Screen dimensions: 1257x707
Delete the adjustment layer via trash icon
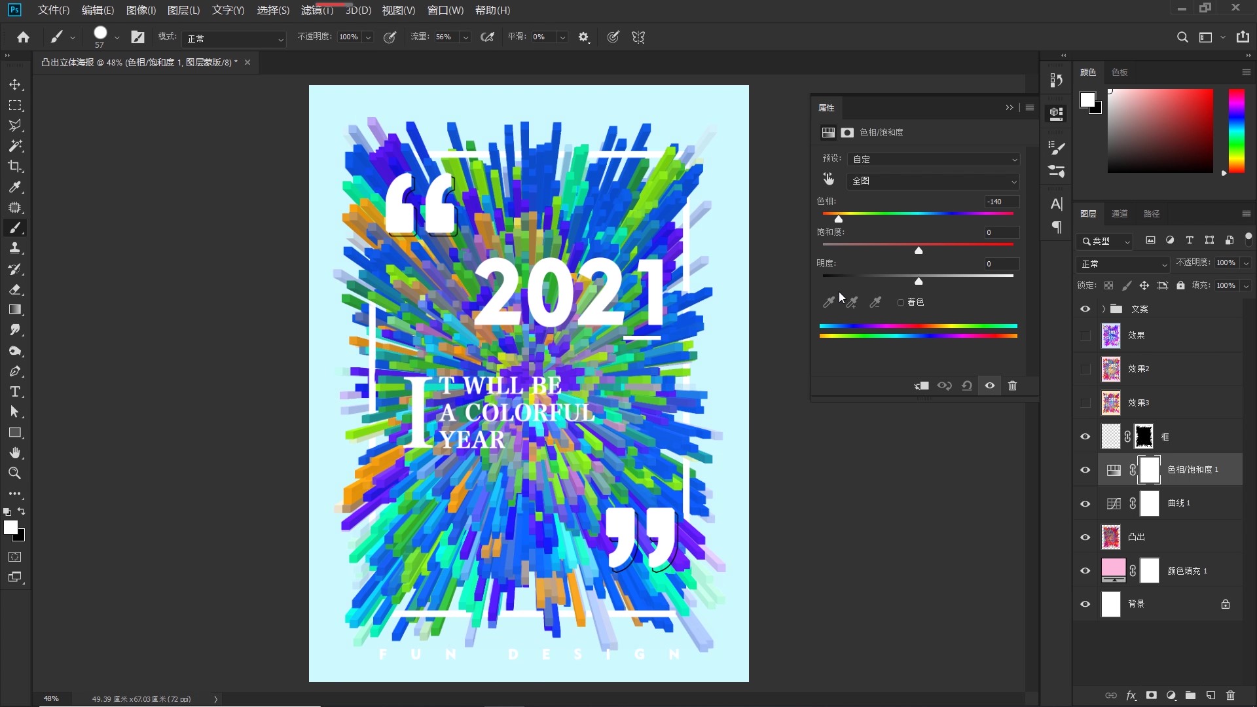pos(1012,386)
